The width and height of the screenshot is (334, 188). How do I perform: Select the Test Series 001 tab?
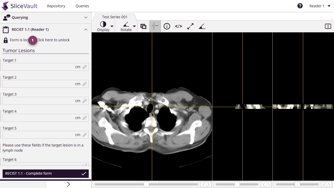pyautogui.click(x=115, y=17)
